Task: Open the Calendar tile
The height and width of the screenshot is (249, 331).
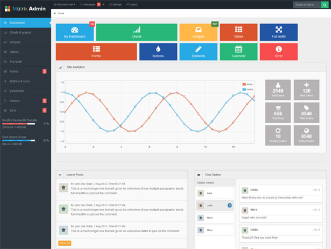Action: coord(238,52)
